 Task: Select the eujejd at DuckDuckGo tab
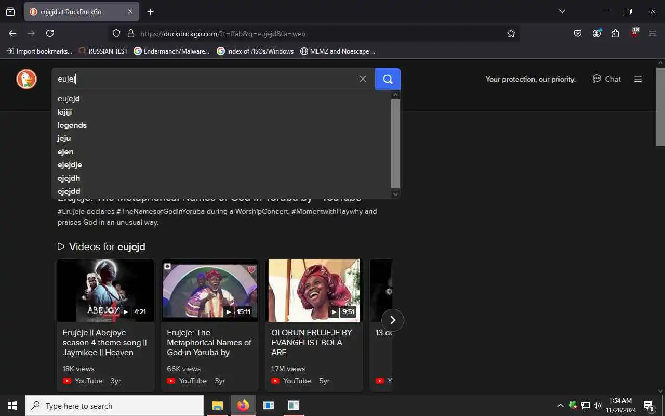point(82,11)
